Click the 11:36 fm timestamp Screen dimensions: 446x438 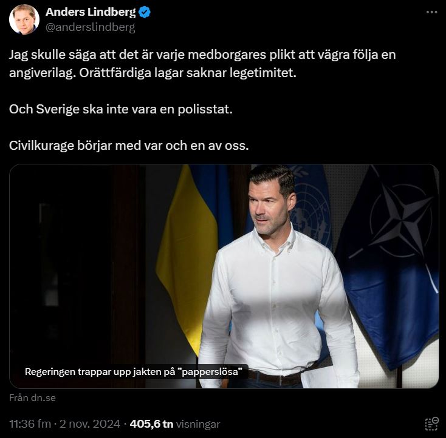pos(30,424)
